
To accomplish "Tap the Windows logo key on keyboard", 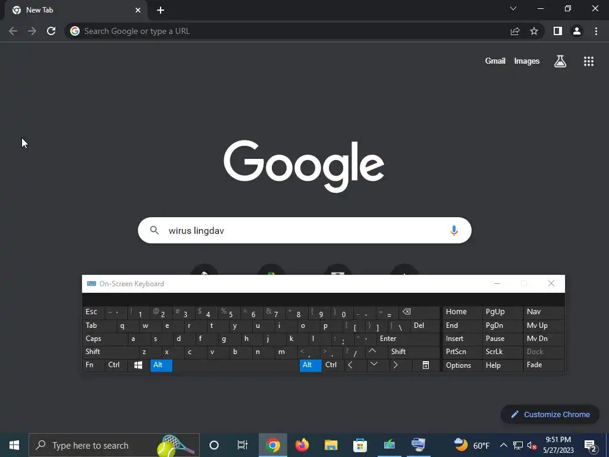I will coord(138,365).
